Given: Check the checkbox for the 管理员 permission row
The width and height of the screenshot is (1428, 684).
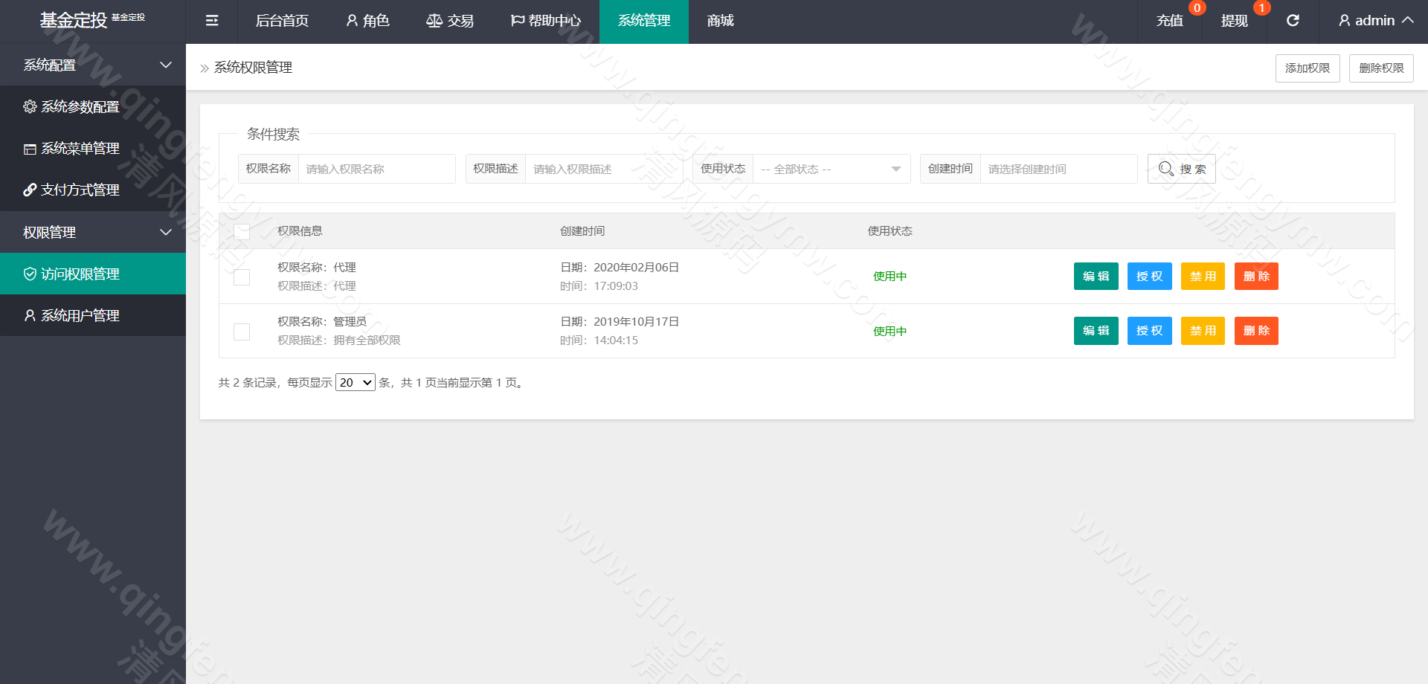Looking at the screenshot, I should (241, 332).
